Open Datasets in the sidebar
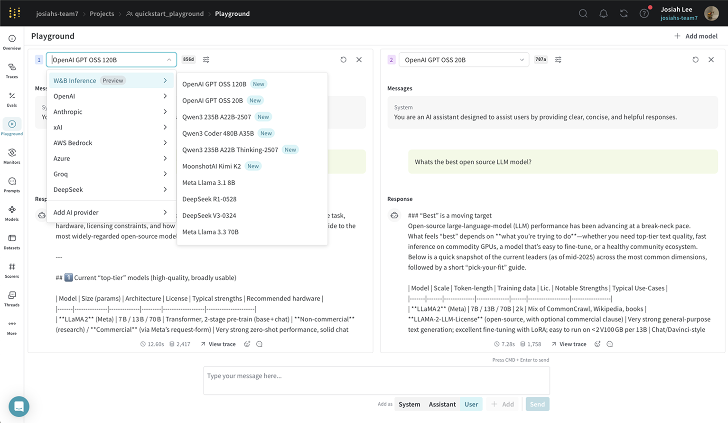Image resolution: width=728 pixels, height=423 pixels. click(12, 241)
